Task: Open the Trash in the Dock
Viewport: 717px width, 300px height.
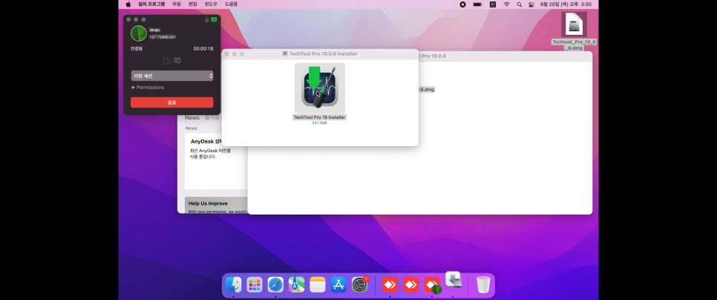Action: (483, 284)
